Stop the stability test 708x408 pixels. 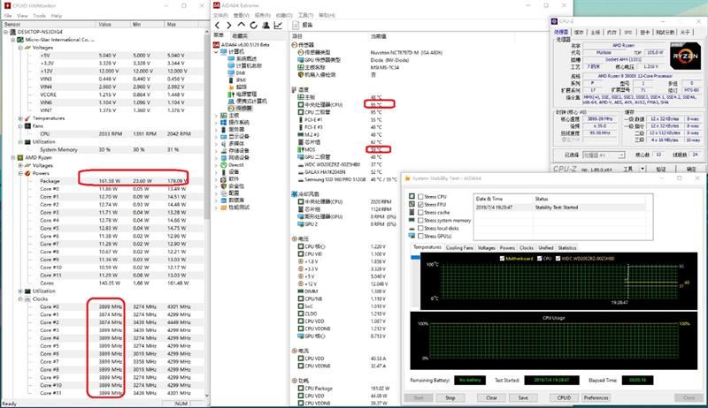[x=450, y=397]
